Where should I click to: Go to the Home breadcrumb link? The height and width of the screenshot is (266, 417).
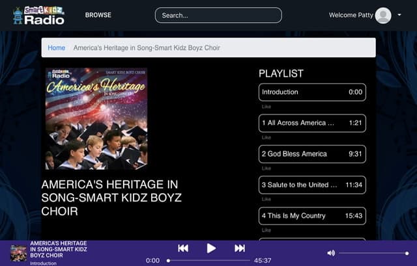(x=57, y=47)
